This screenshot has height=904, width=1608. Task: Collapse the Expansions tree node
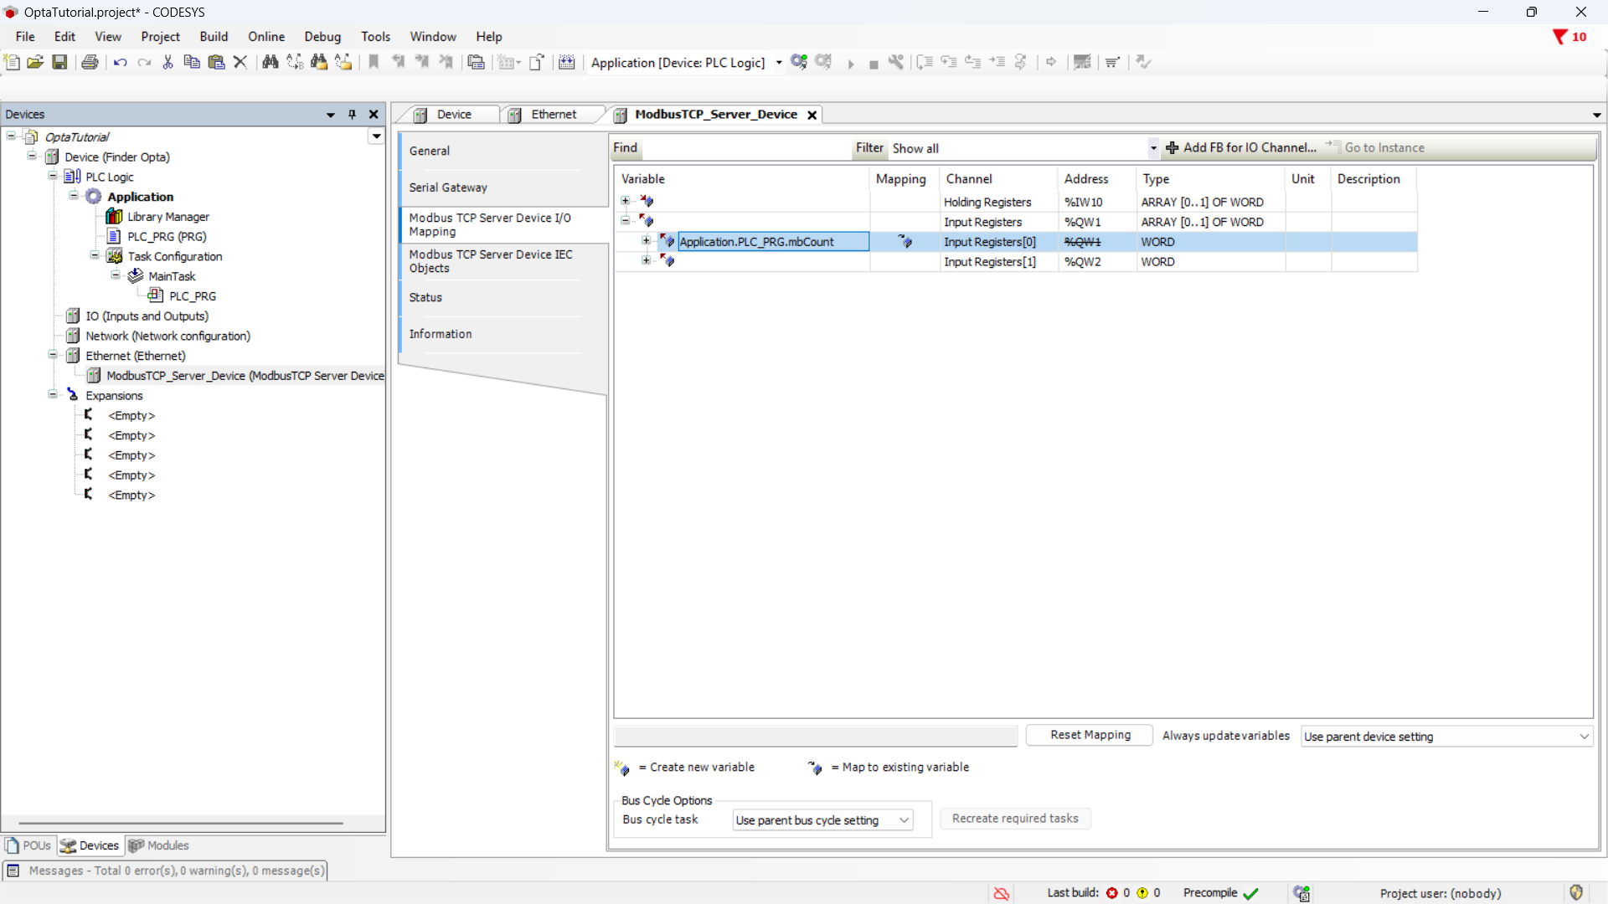pyautogui.click(x=53, y=395)
